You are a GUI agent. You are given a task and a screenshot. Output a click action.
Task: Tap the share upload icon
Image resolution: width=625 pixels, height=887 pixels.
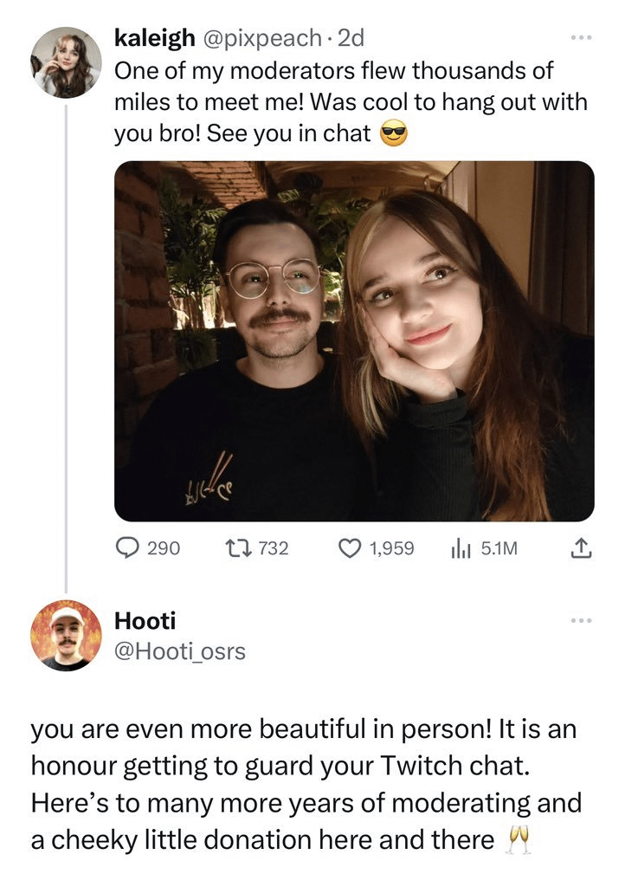pyautogui.click(x=582, y=548)
